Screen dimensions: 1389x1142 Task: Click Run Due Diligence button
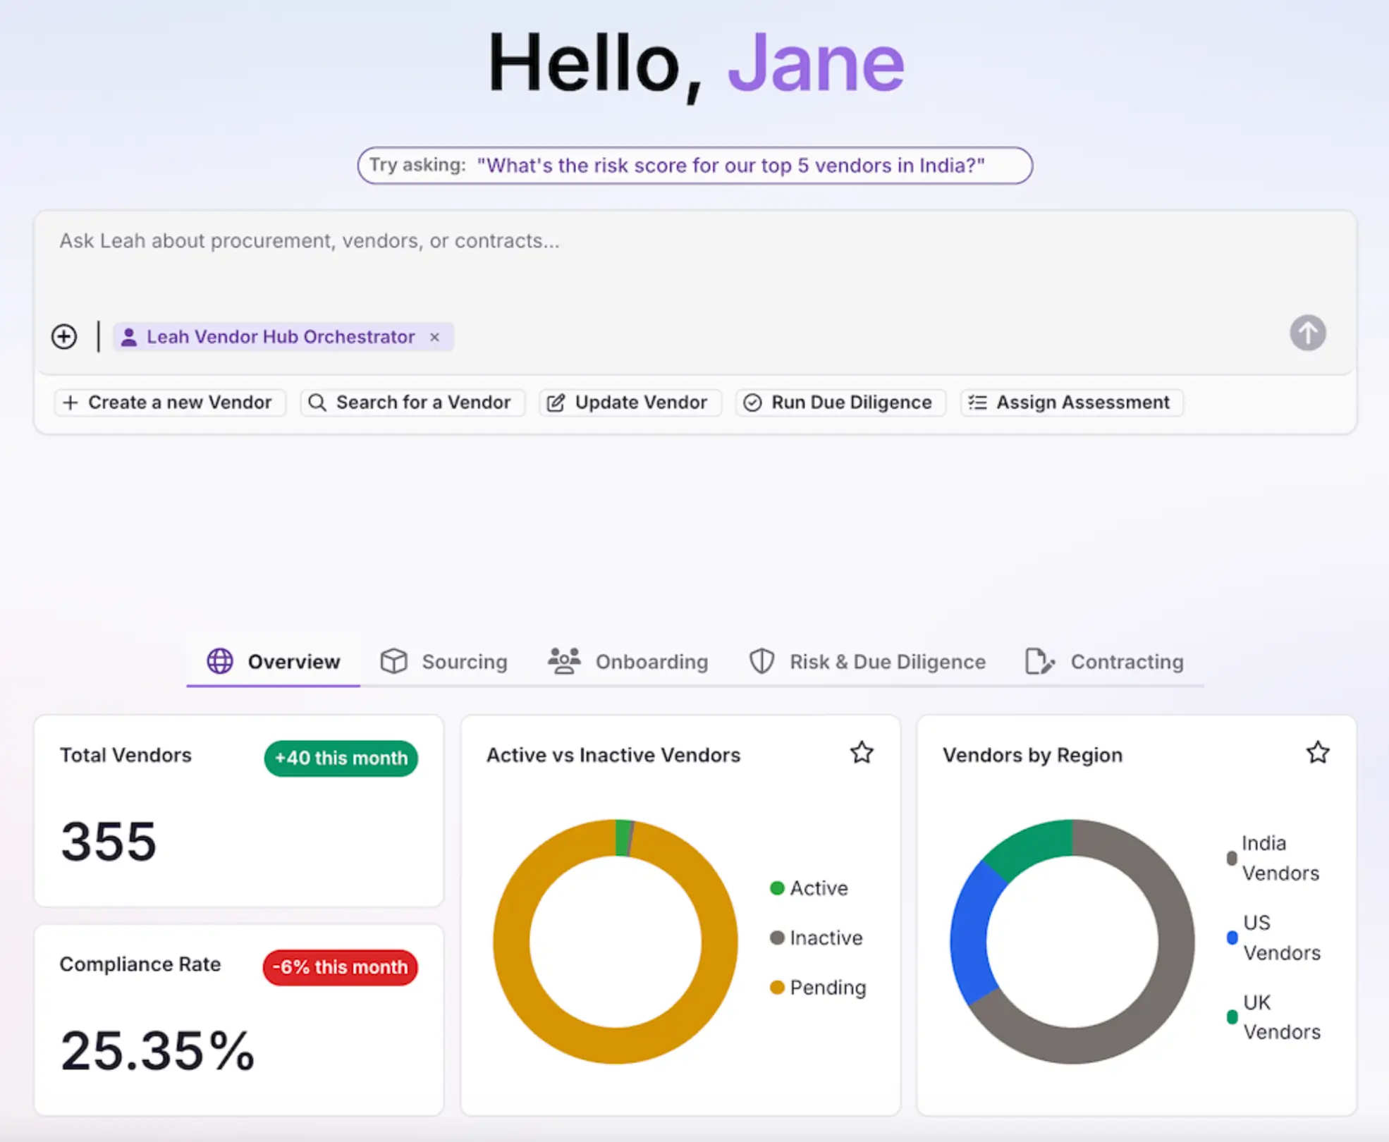click(840, 403)
